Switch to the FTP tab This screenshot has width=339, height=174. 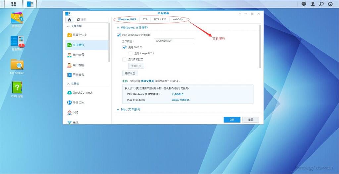click(145, 19)
